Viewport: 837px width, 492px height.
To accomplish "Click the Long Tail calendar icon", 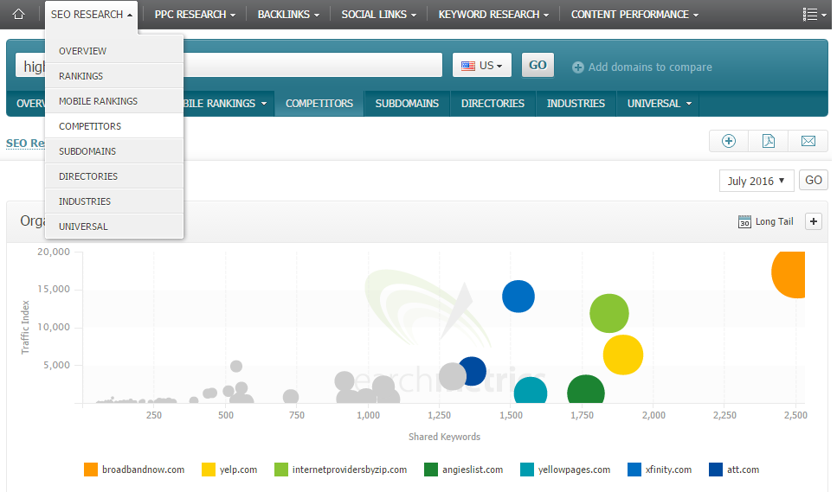I will (744, 221).
